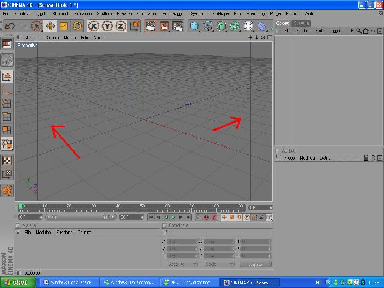Viewport: 384px width, 288px height.
Task: Render the active view clapperboard icon
Action: (150, 26)
